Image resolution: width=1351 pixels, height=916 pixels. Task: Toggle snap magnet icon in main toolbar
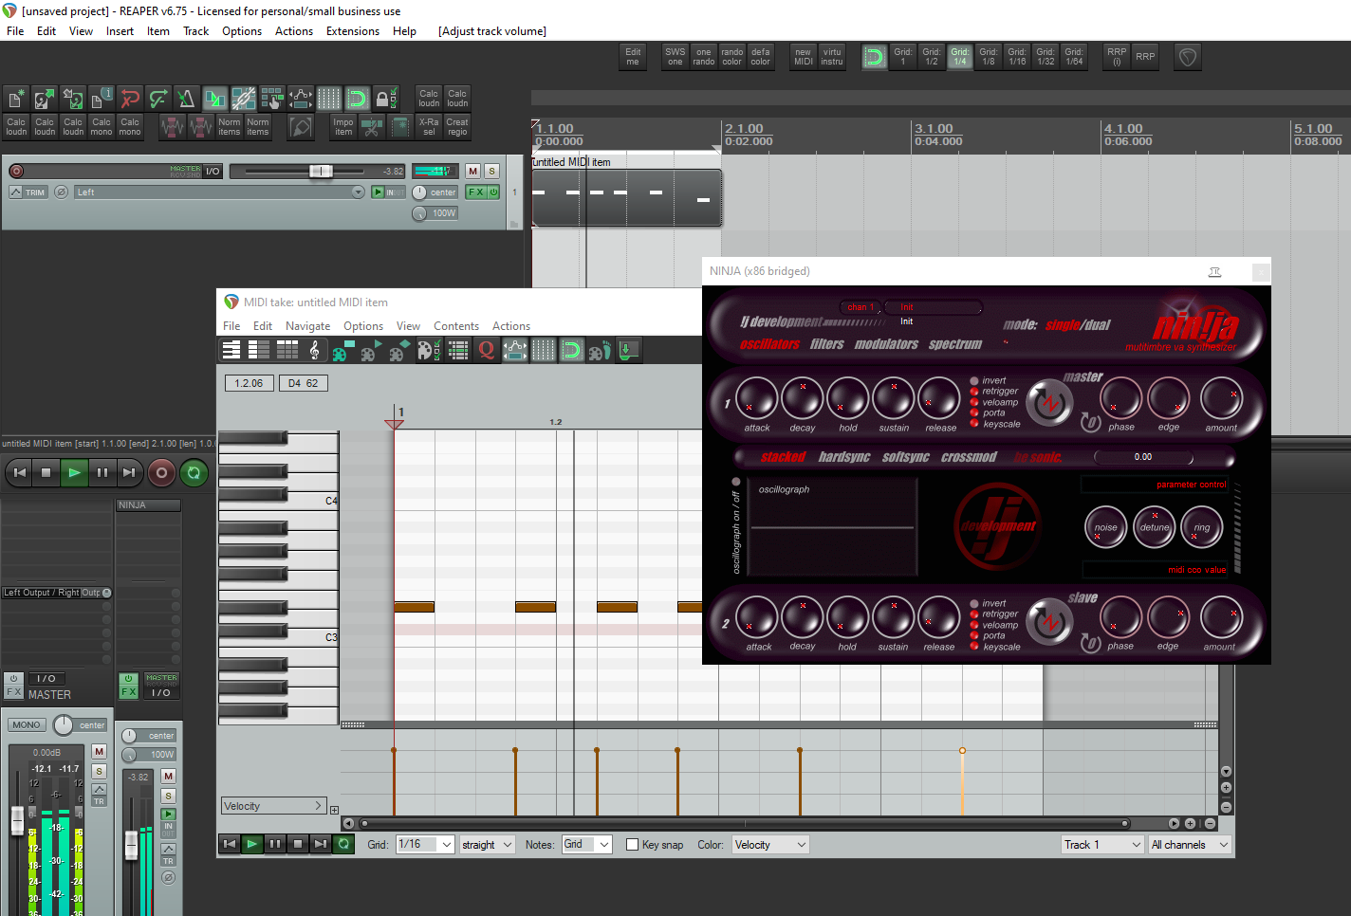[358, 99]
